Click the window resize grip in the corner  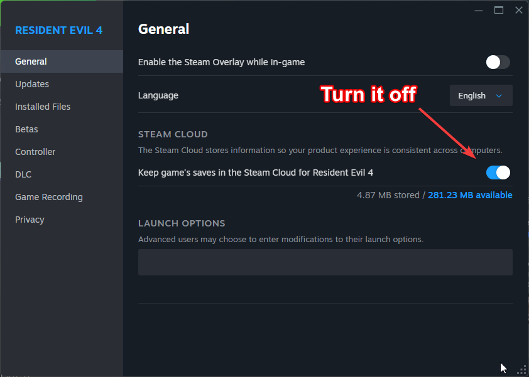coord(521,369)
